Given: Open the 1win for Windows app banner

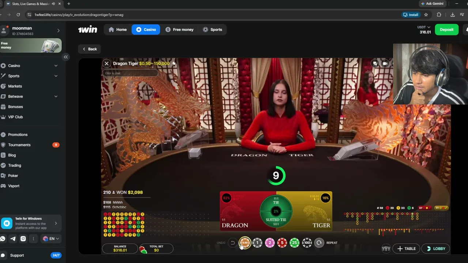Looking at the screenshot, I should tap(30, 223).
